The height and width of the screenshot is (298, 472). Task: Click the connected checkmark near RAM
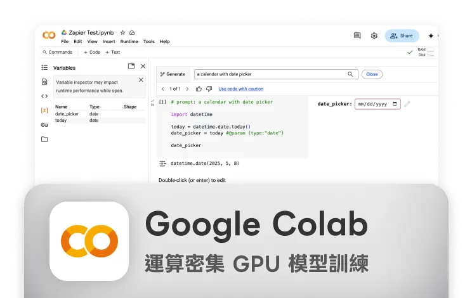click(410, 53)
